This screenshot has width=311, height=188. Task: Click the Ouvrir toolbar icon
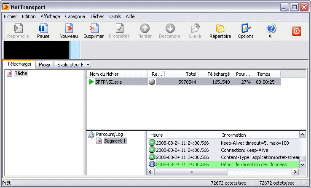tap(196, 29)
